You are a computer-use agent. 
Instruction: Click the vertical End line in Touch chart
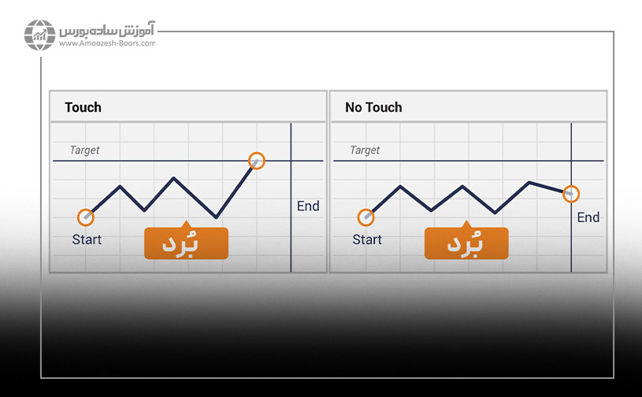click(x=291, y=236)
